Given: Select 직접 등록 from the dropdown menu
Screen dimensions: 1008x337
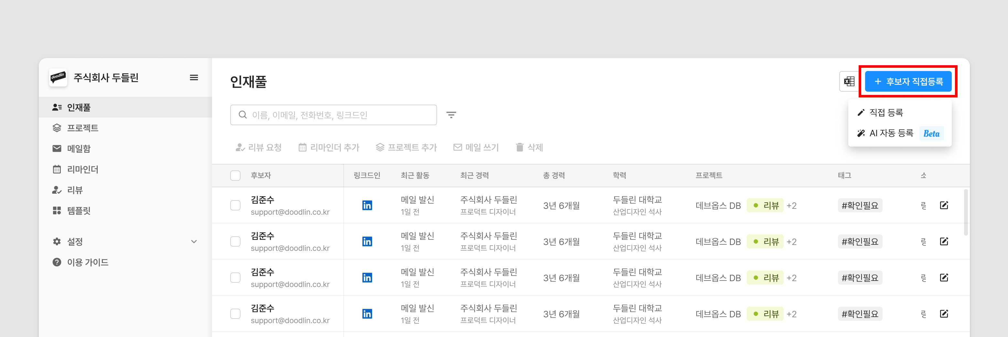Looking at the screenshot, I should (x=886, y=113).
